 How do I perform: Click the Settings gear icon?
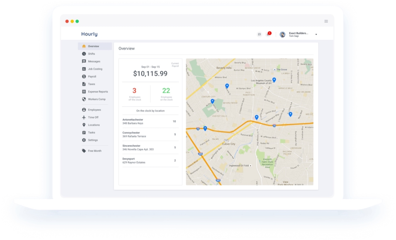[84, 140]
